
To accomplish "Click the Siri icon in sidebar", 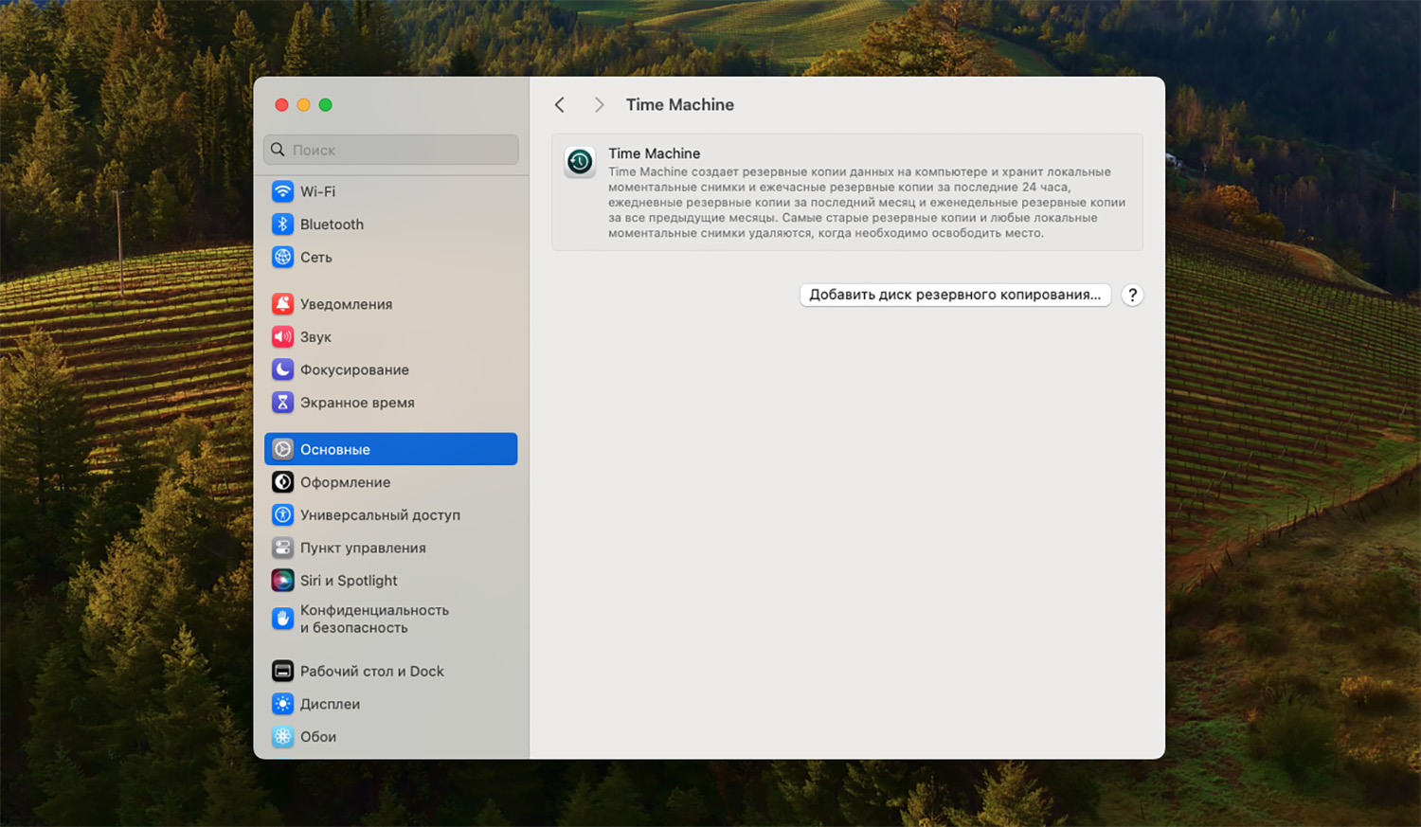I will tap(282, 581).
